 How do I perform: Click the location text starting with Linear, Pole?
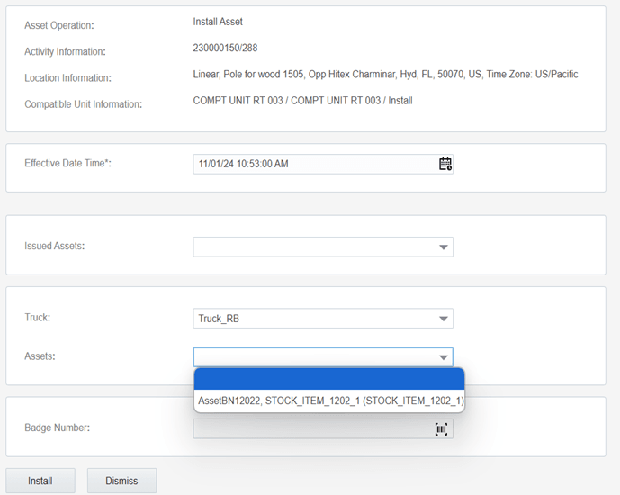tap(385, 75)
